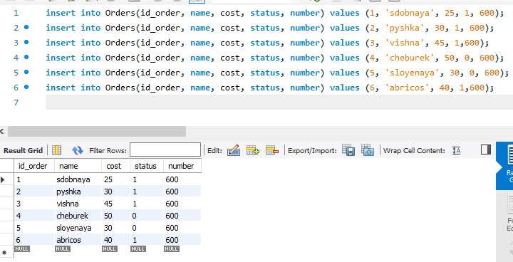513x262 pixels.
Task: Click 'abricos' string in SQL line 6
Action: [x=408, y=88]
